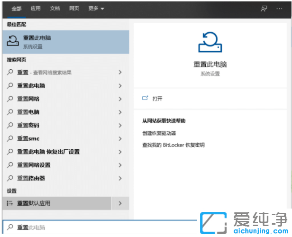292x237 pixels.
Task: Click the search icon beside 重置网络
Action: click(x=10, y=99)
